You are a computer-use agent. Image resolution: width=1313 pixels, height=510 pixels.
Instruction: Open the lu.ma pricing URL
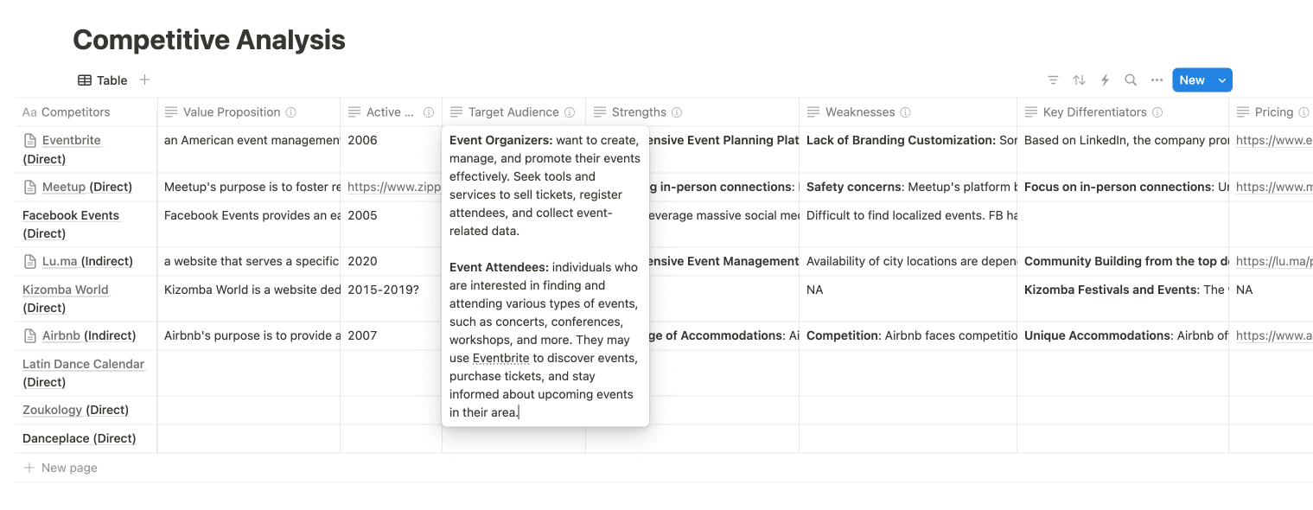pos(1274,261)
